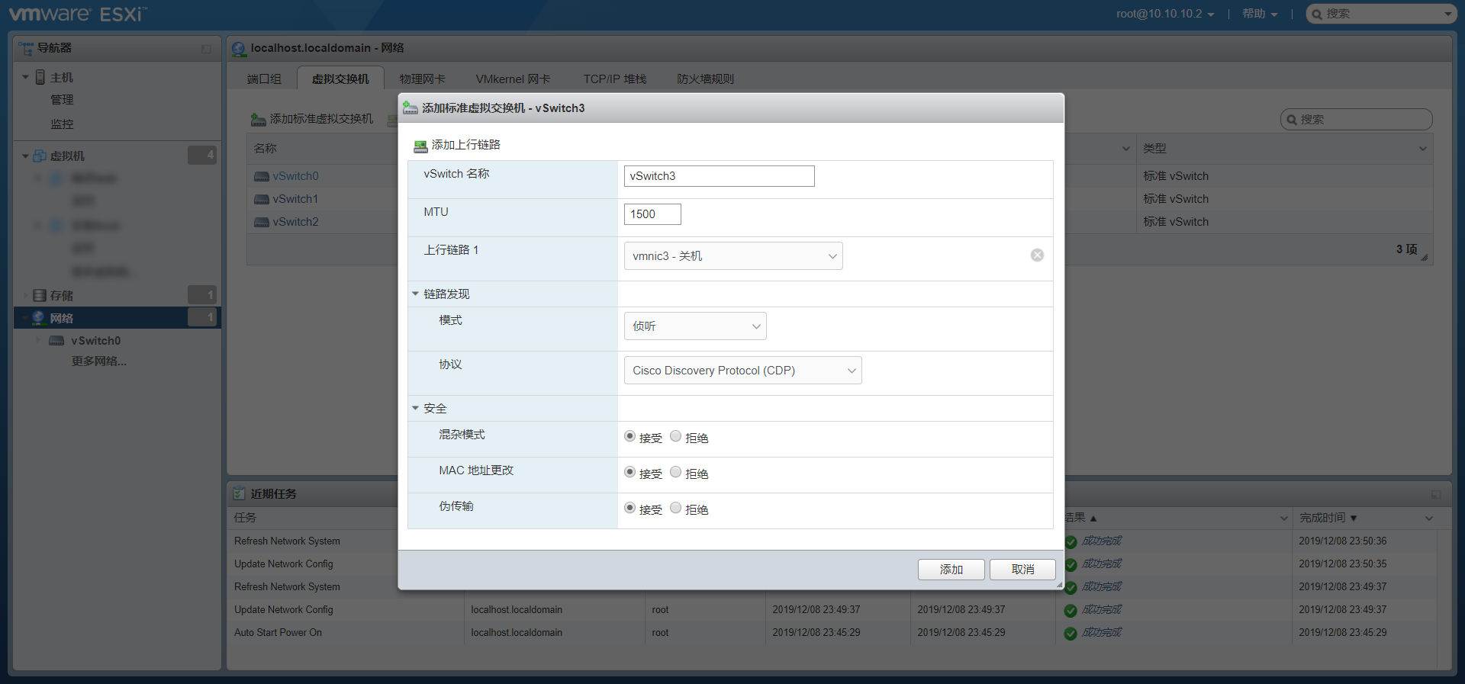The height and width of the screenshot is (684, 1465).
Task: Click the 添加 button
Action: click(x=951, y=570)
